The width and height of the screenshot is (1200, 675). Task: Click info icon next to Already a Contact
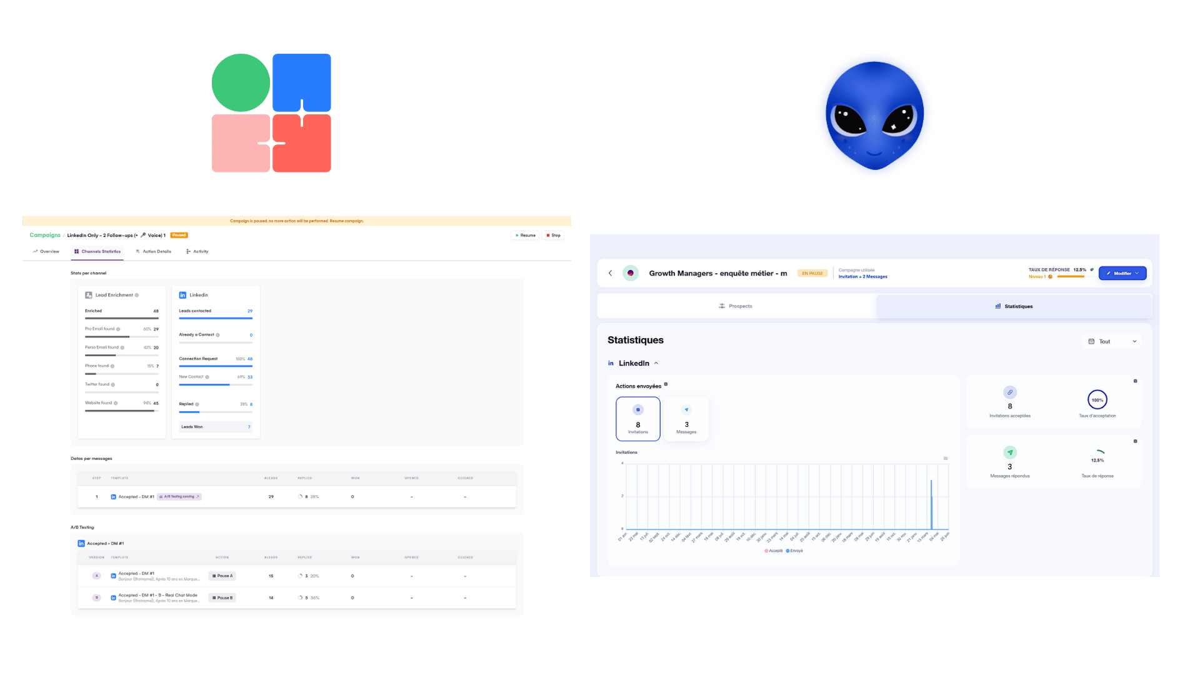(217, 335)
